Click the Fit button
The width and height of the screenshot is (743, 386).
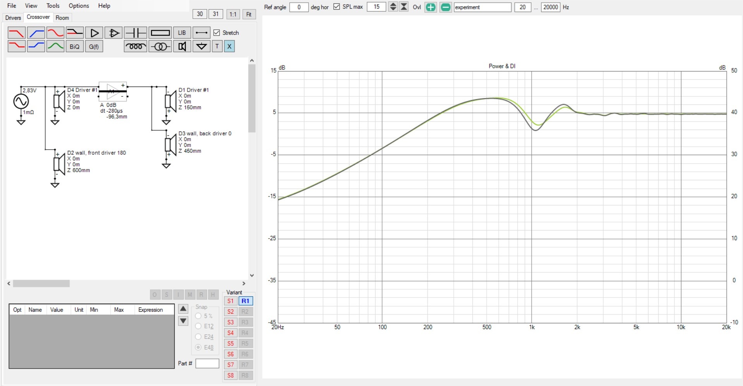(x=249, y=14)
